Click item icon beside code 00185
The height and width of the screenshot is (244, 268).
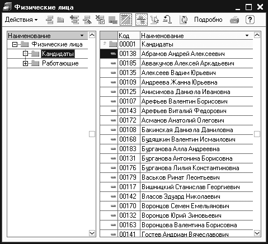[x=113, y=63]
